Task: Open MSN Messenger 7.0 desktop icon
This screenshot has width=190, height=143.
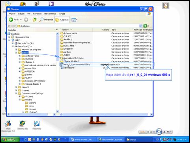Action: click(x=8, y=126)
